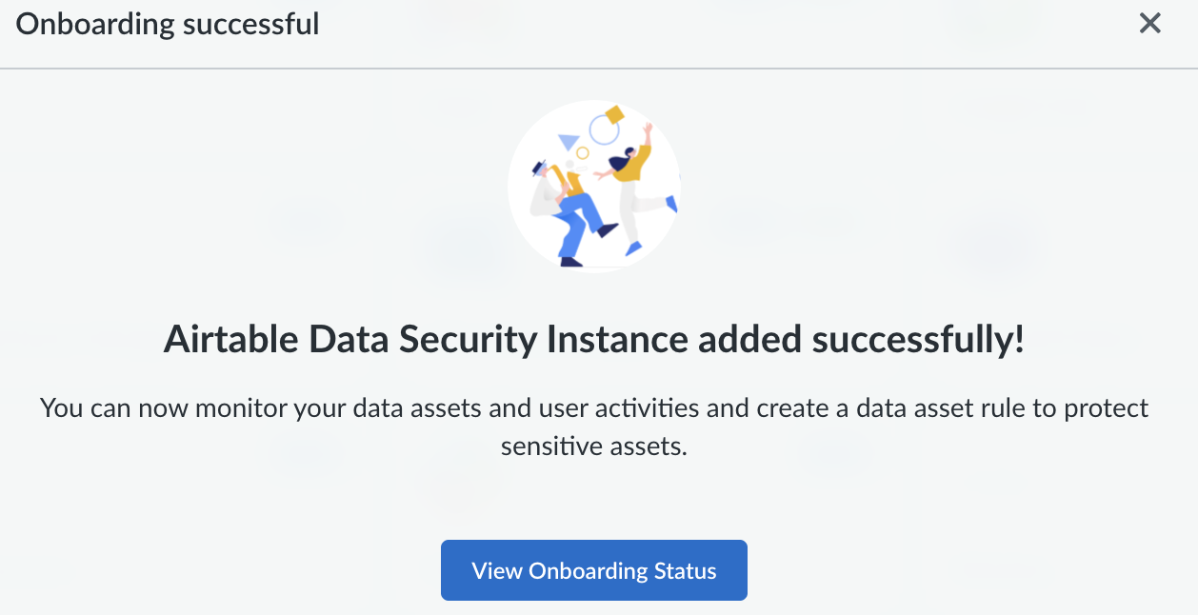
Task: Close the Onboarding successful dialog
Action: point(1150,24)
